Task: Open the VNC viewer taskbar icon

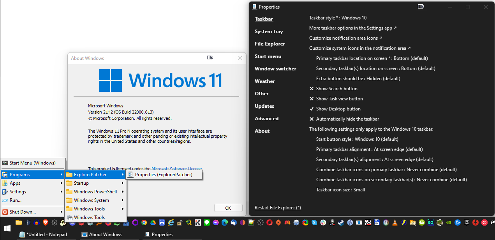Action: click(x=368, y=222)
